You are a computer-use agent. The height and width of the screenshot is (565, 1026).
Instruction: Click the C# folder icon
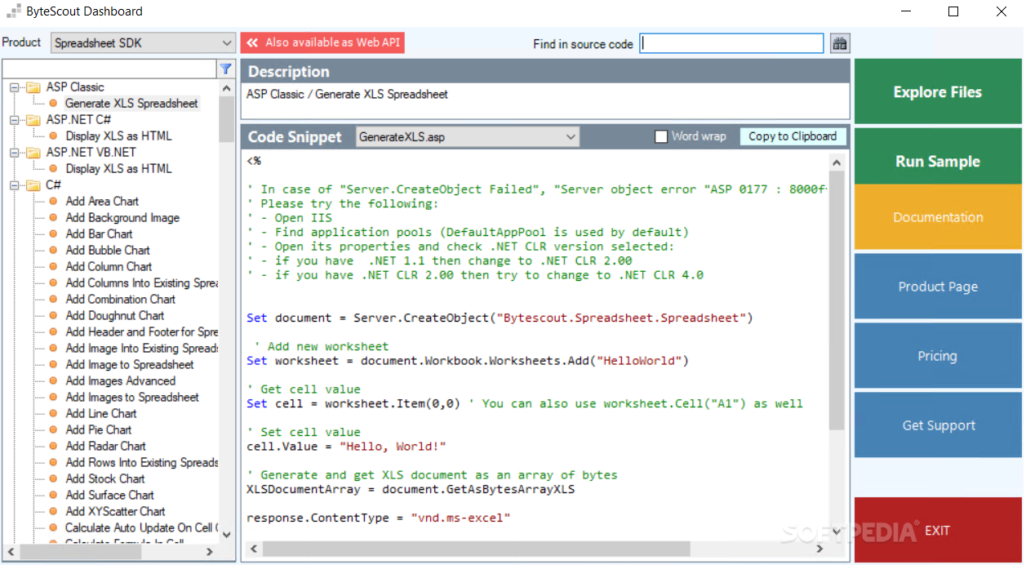click(33, 185)
